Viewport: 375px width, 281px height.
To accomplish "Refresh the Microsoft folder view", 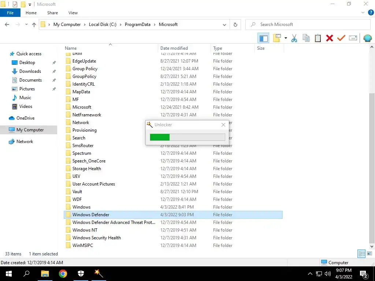I will (235, 25).
